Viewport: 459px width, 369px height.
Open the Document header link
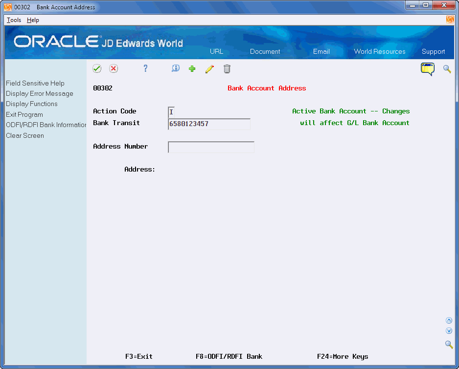[x=265, y=51]
